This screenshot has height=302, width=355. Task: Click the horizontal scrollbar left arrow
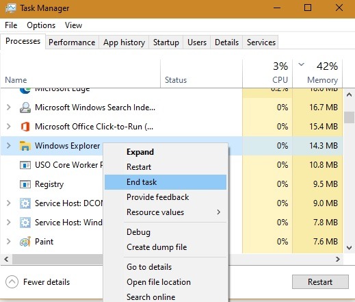[x=6, y=260]
